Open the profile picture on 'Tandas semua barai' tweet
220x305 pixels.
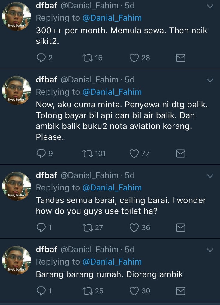[17, 186]
